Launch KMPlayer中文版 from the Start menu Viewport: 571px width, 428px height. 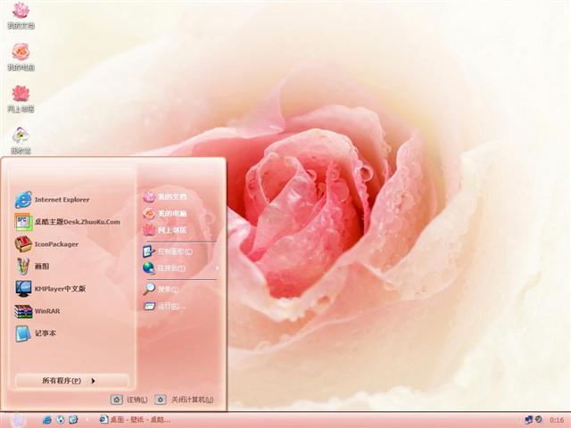pyautogui.click(x=59, y=289)
